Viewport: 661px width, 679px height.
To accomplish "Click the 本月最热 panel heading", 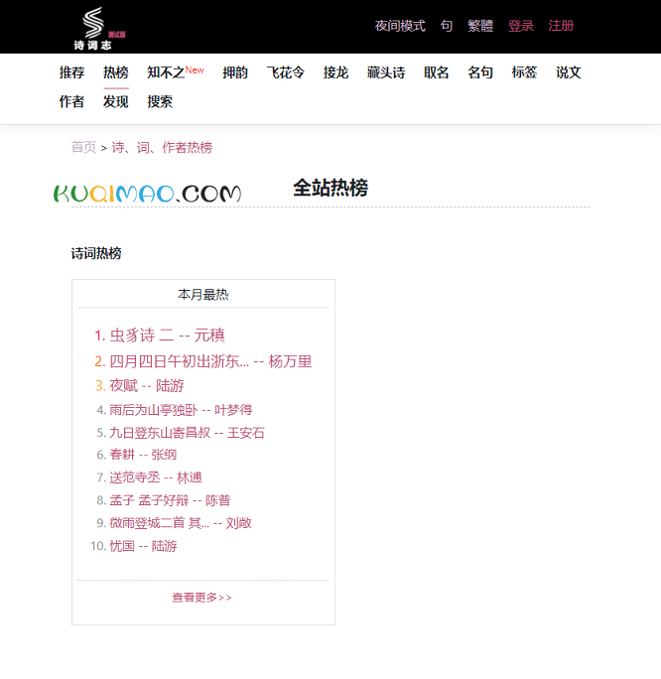I will 203,295.
